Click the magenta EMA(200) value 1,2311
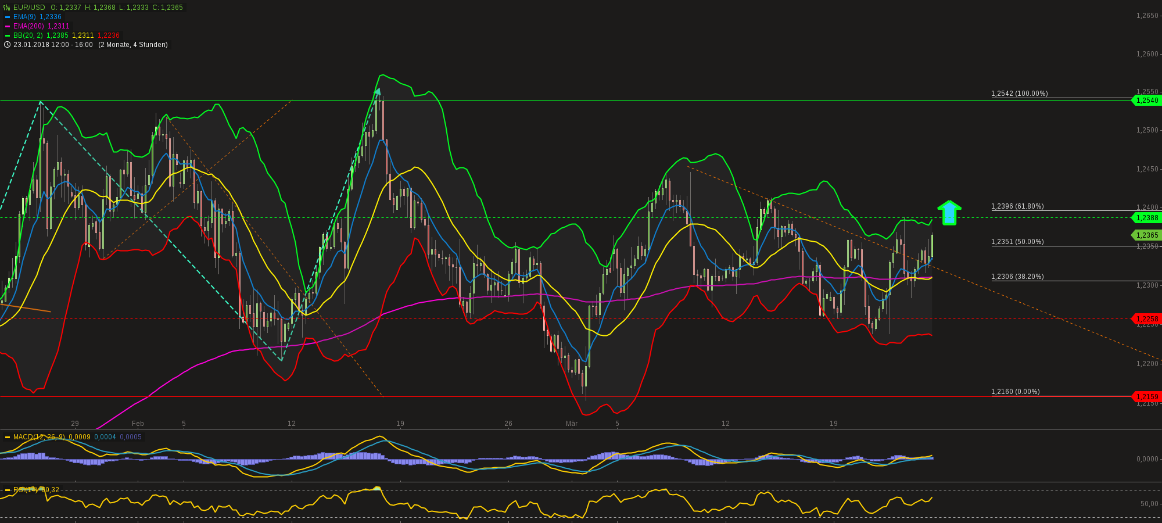Screen dimensions: 1162x523 click(x=59, y=26)
